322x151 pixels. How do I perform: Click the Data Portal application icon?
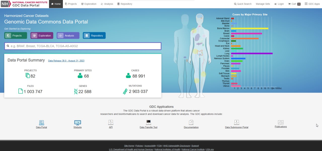tap(42, 123)
